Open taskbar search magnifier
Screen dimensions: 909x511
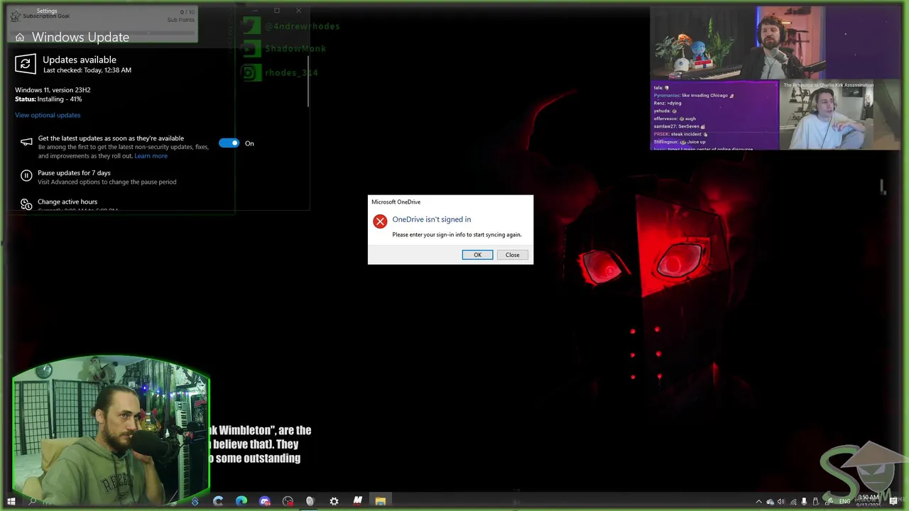32,501
